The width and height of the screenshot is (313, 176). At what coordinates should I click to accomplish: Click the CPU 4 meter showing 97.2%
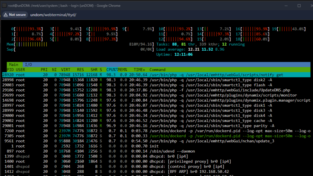[x=66, y=34]
